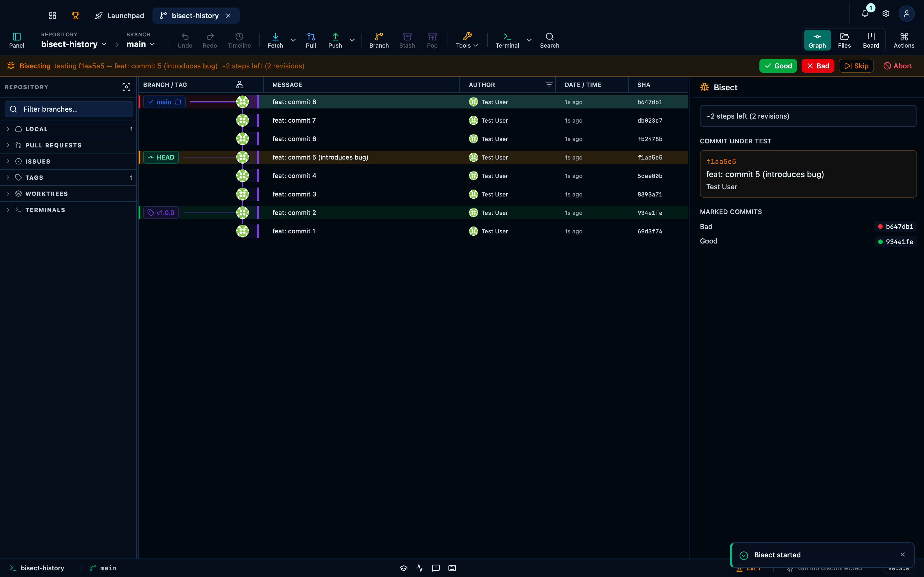Screen dimensions: 924x577
Task: Pop the stash with the Pop icon
Action: point(432,40)
